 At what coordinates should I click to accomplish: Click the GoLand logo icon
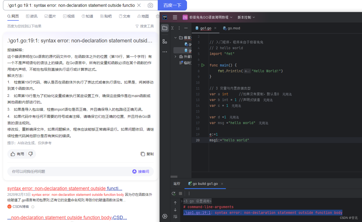coord(165,17)
